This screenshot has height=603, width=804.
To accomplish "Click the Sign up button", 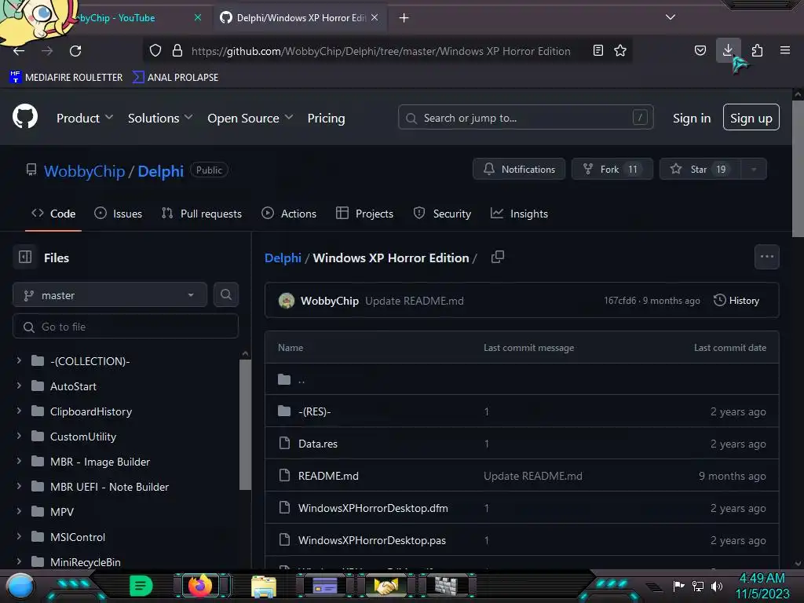I will click(751, 118).
